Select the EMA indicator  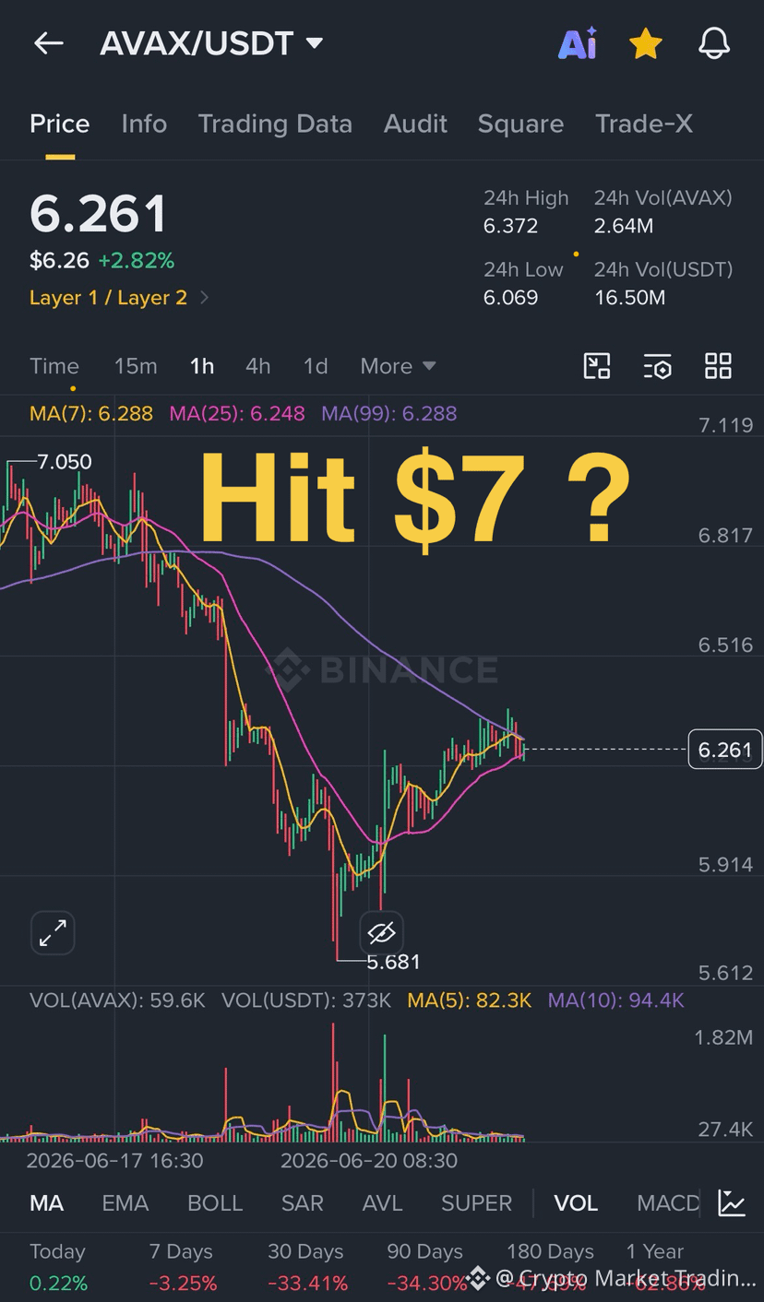tap(125, 1203)
